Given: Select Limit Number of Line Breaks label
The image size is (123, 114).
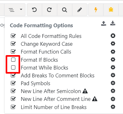Looking at the screenshot, I should (54, 107).
